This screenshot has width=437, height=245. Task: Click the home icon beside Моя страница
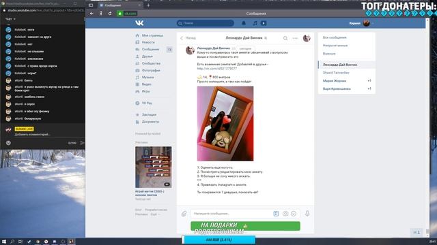(x=137, y=35)
